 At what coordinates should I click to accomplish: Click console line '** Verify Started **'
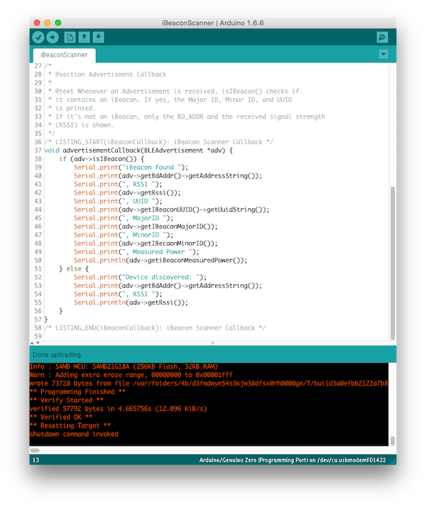click(x=66, y=400)
